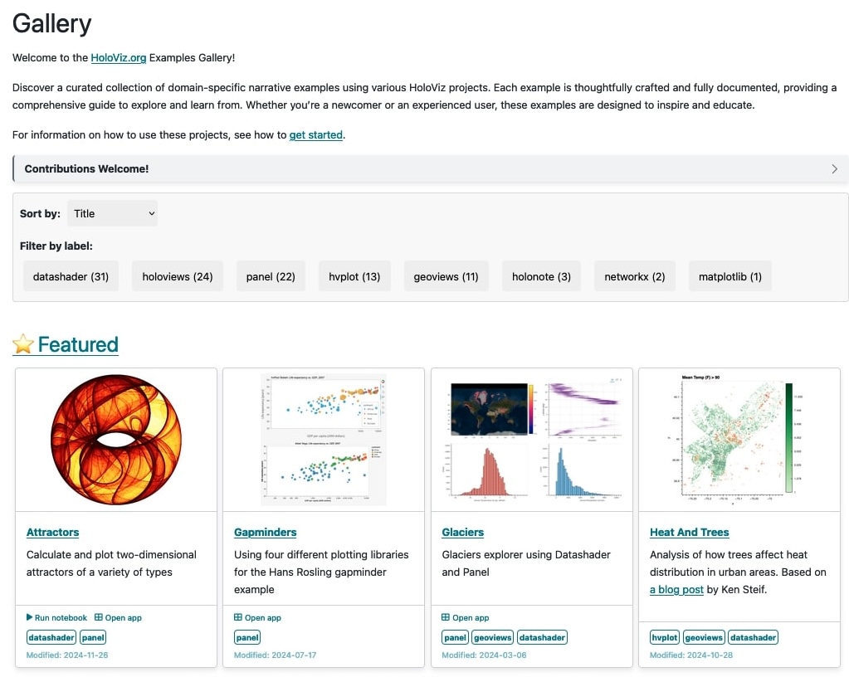This screenshot has height=677, width=849.
Task: Follow the get started link
Action: click(316, 134)
